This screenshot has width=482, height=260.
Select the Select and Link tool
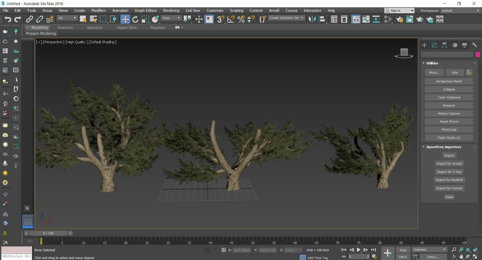tap(30, 19)
